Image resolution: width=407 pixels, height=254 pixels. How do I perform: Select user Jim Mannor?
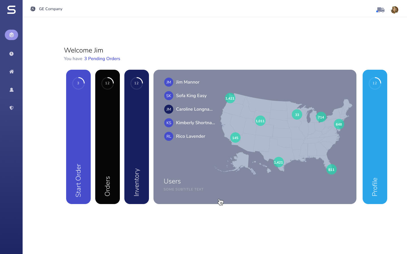[187, 82]
